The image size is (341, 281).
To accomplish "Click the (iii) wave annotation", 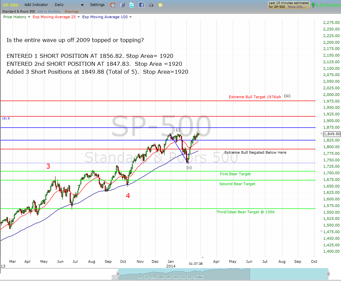I will click(x=287, y=96).
